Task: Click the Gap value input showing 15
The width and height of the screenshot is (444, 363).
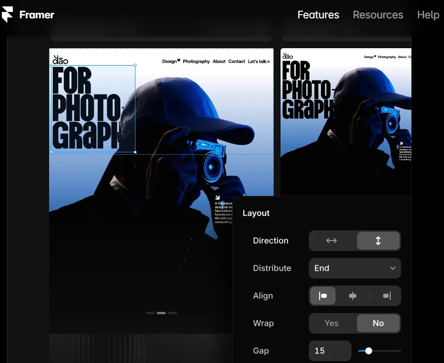Action: pyautogui.click(x=330, y=351)
